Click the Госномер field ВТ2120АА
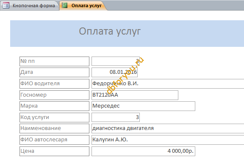This screenshot has width=244, height=165. (x=135, y=95)
